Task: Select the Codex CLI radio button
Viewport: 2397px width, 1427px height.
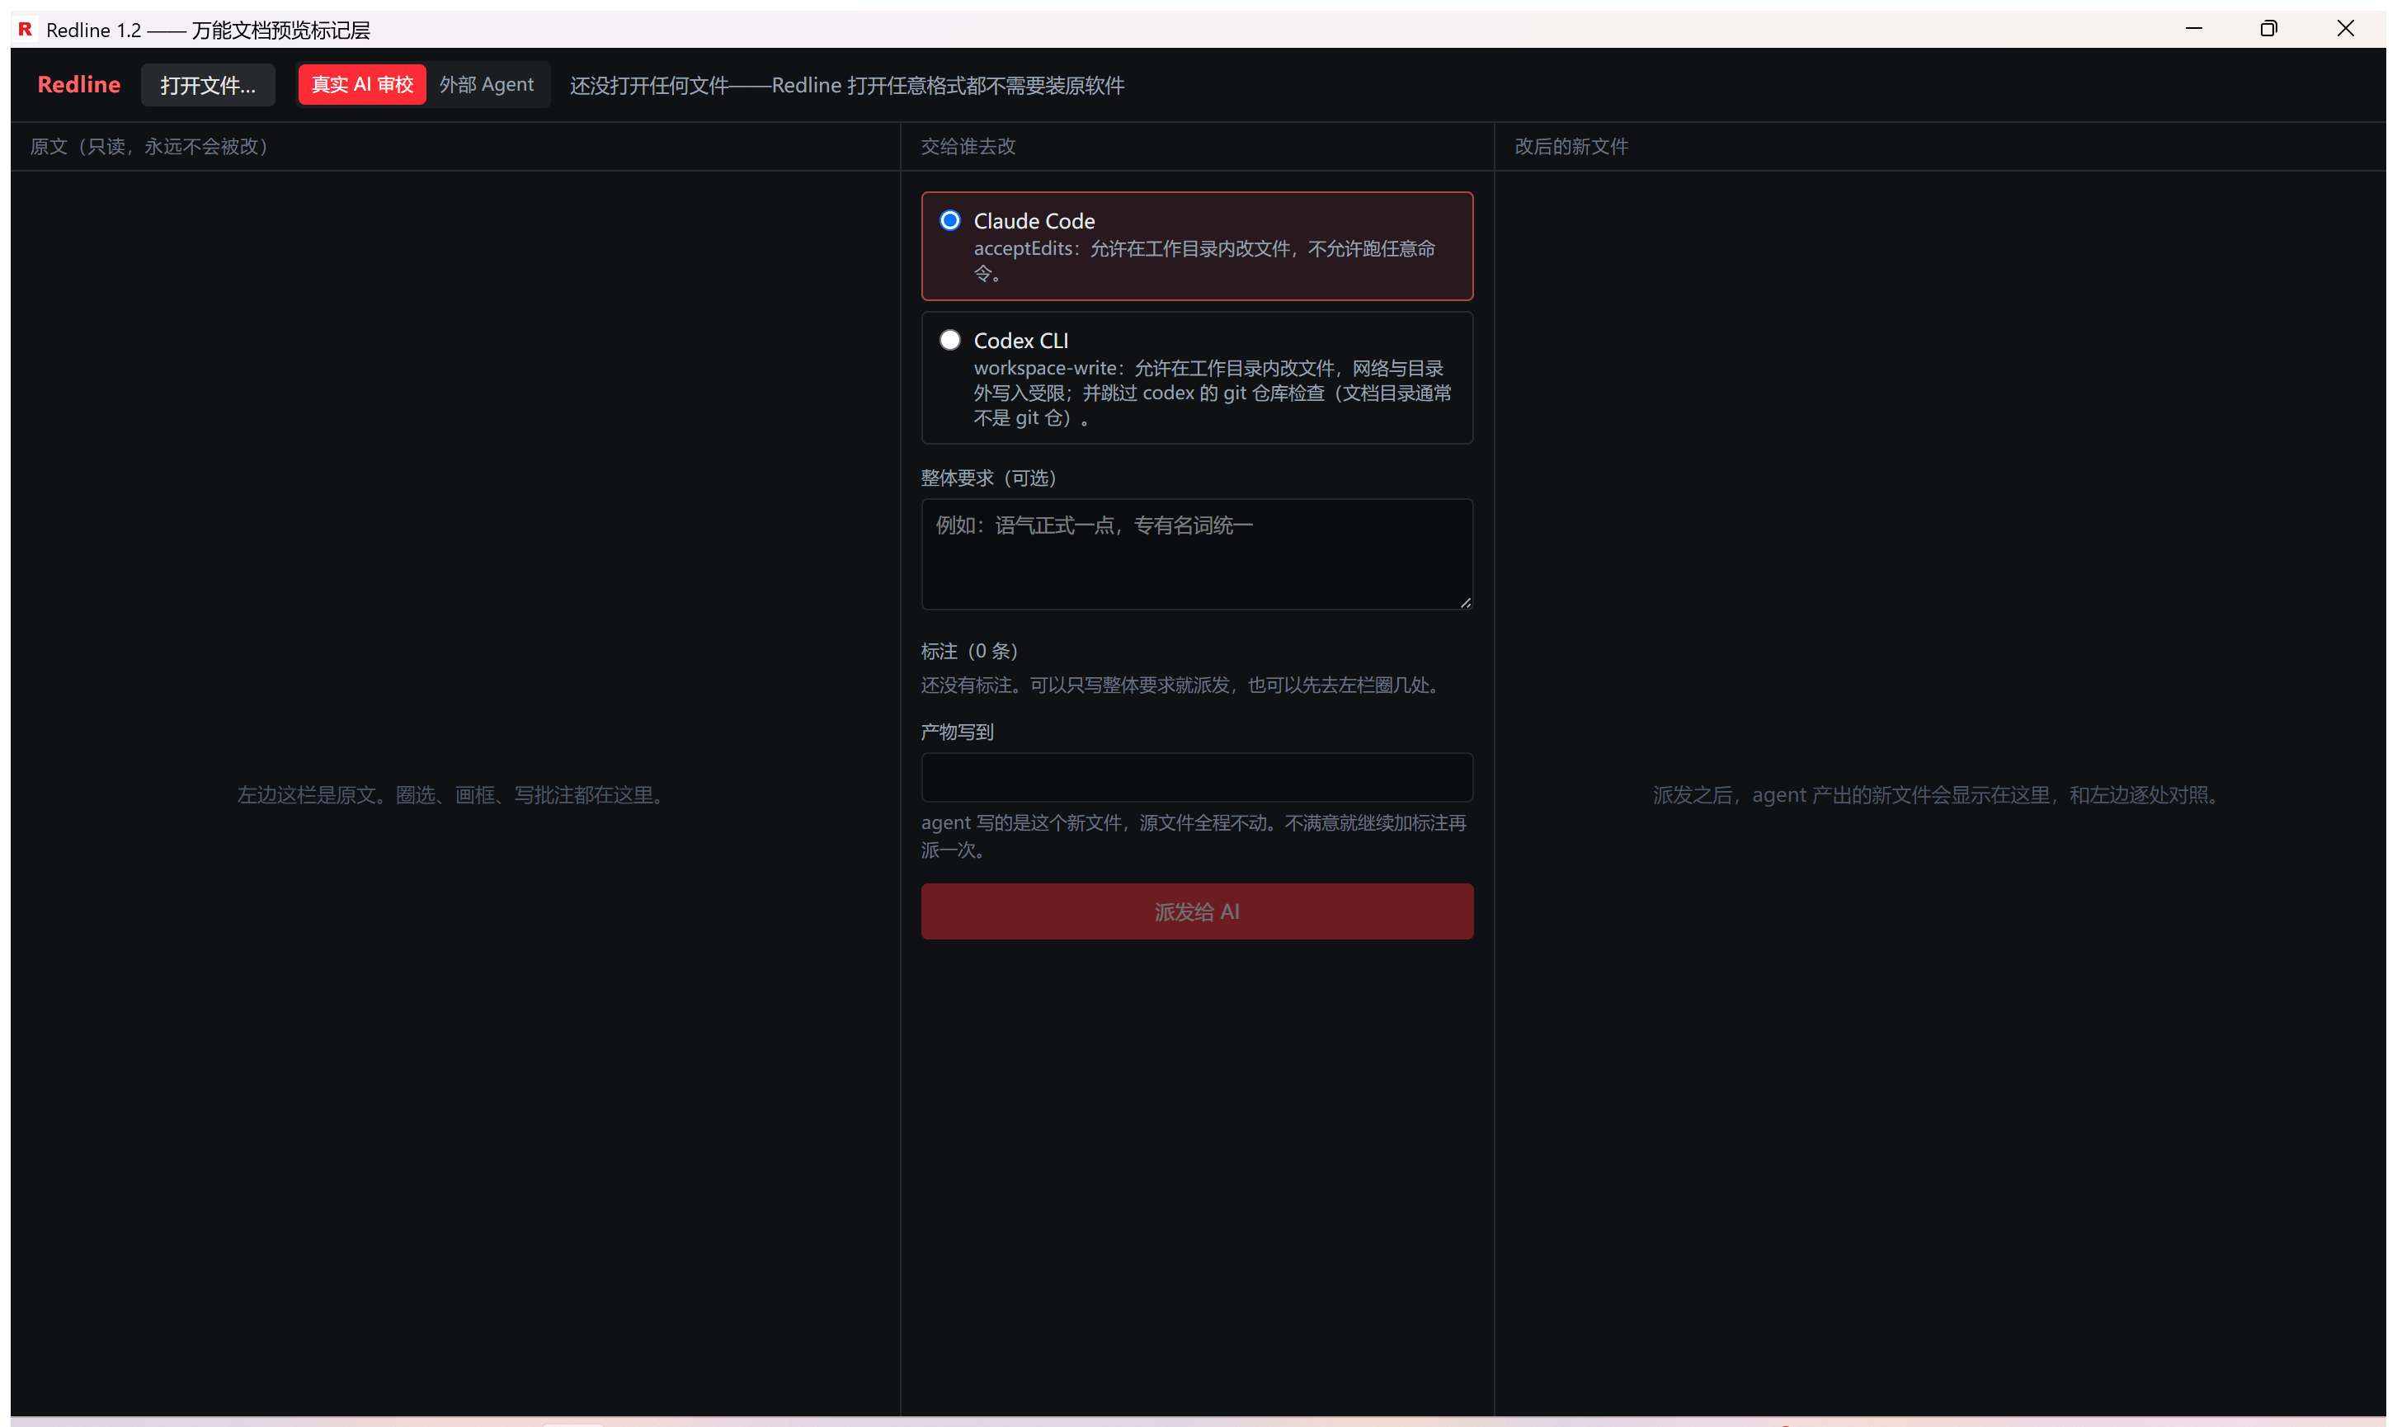Action: pos(950,340)
